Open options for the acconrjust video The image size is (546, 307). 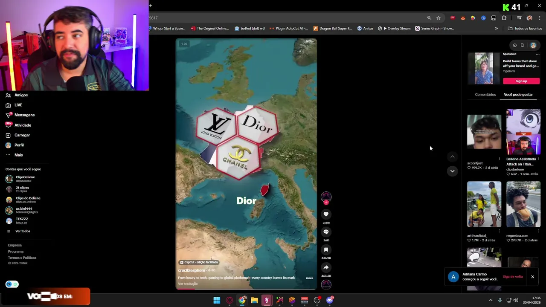(500, 159)
